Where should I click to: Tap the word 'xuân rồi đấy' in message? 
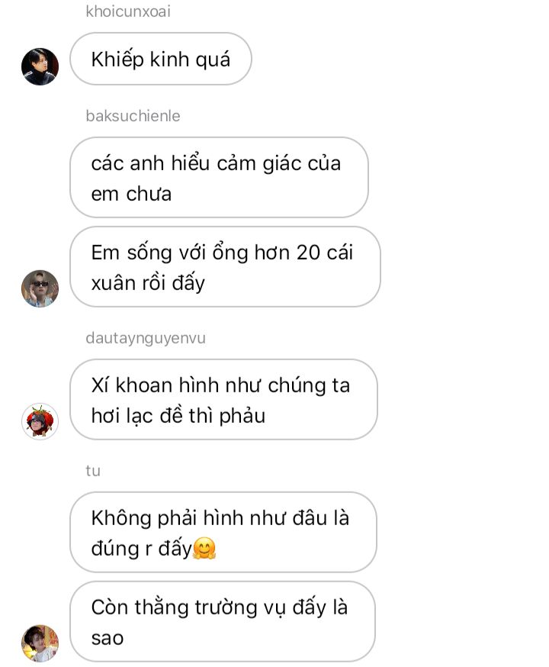148,283
